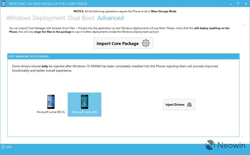
Task: Click the Post-Windows Setup Drivers header
Action: point(123,57)
